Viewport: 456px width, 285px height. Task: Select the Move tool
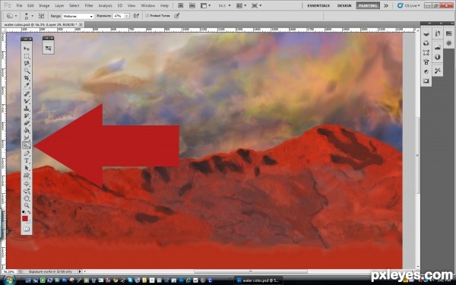[27, 49]
